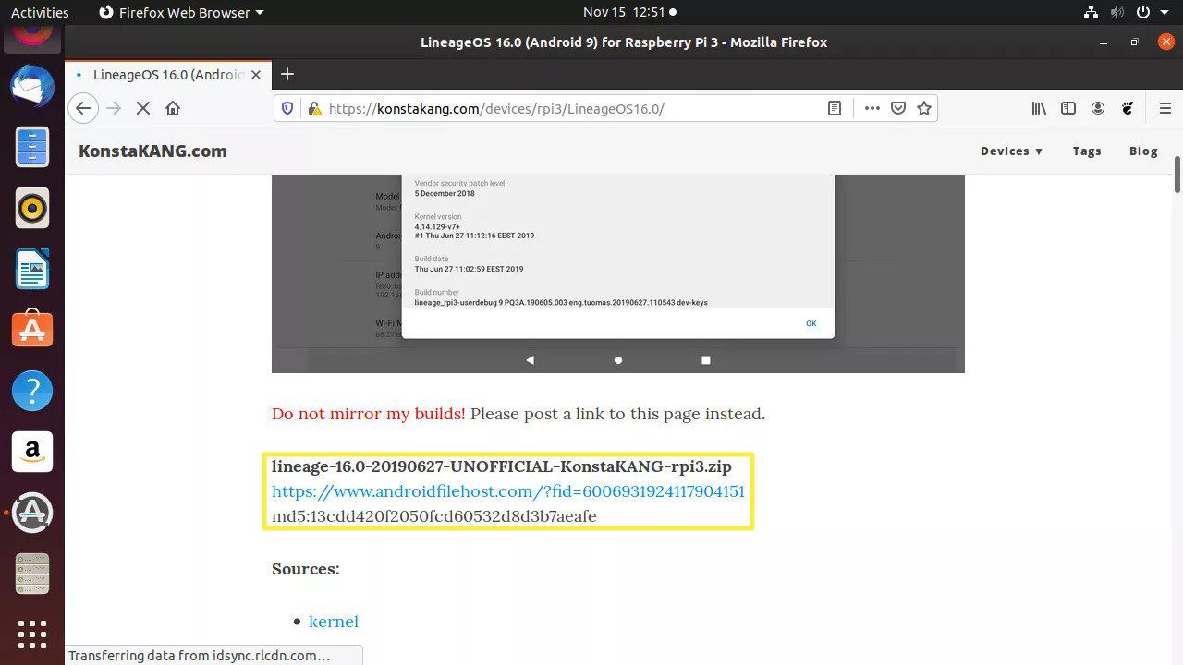This screenshot has width=1183, height=665.
Task: Open the androidfilehost download link
Action: (x=508, y=491)
